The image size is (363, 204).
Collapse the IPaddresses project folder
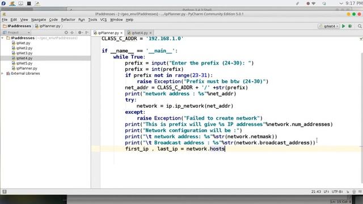tap(2, 38)
